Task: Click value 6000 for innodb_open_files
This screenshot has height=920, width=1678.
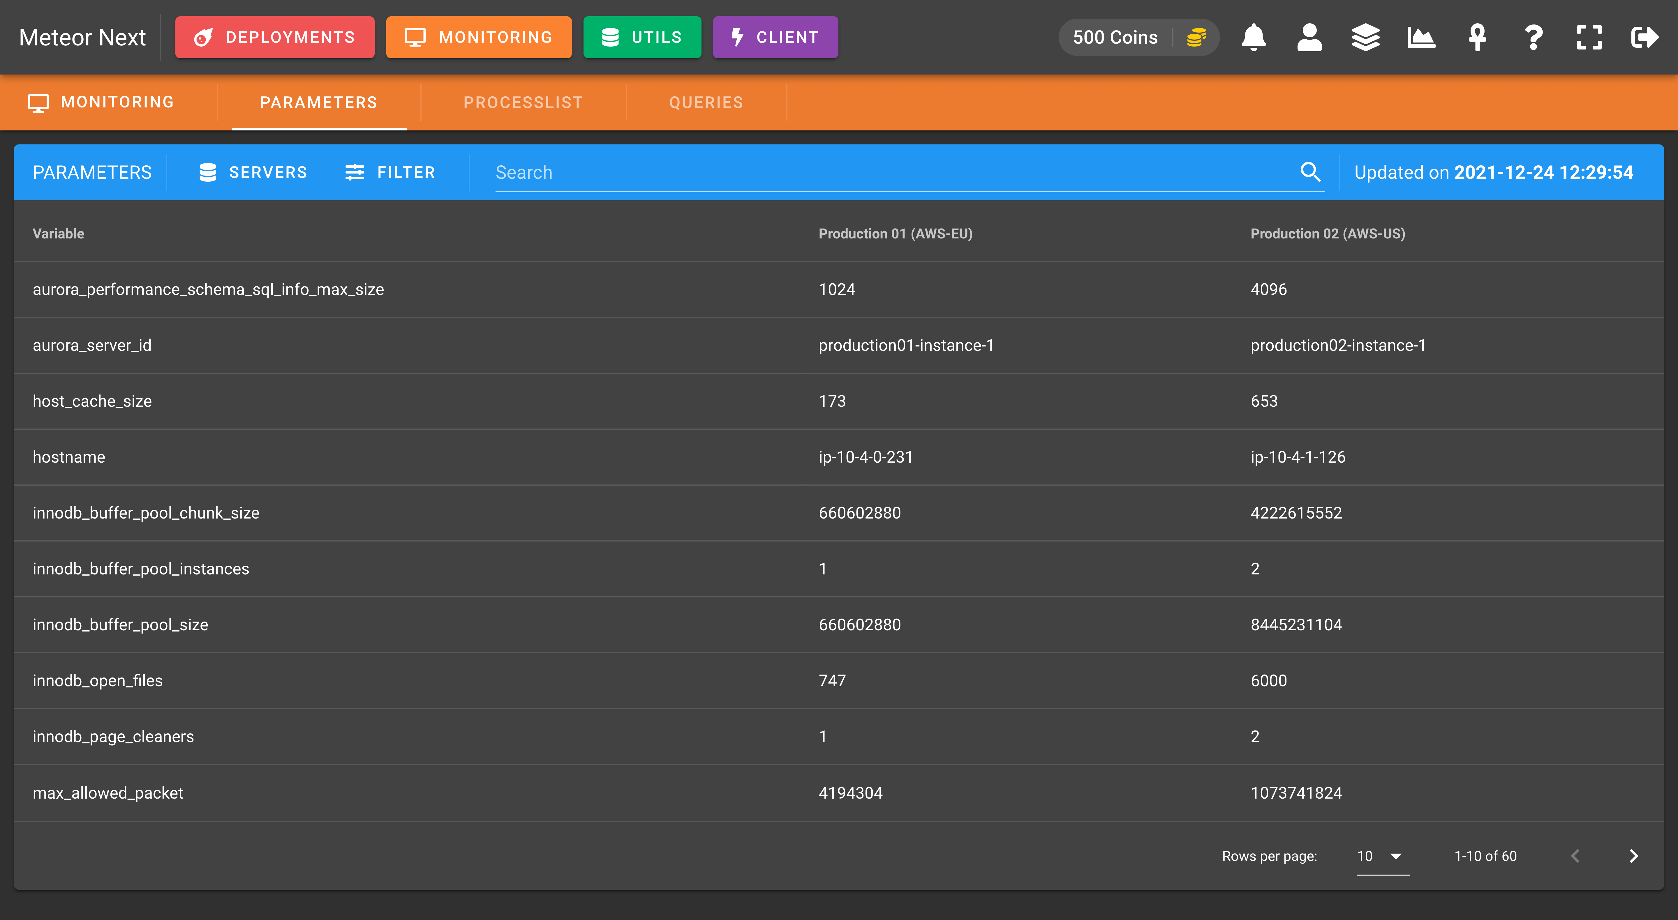Action: click(x=1269, y=681)
